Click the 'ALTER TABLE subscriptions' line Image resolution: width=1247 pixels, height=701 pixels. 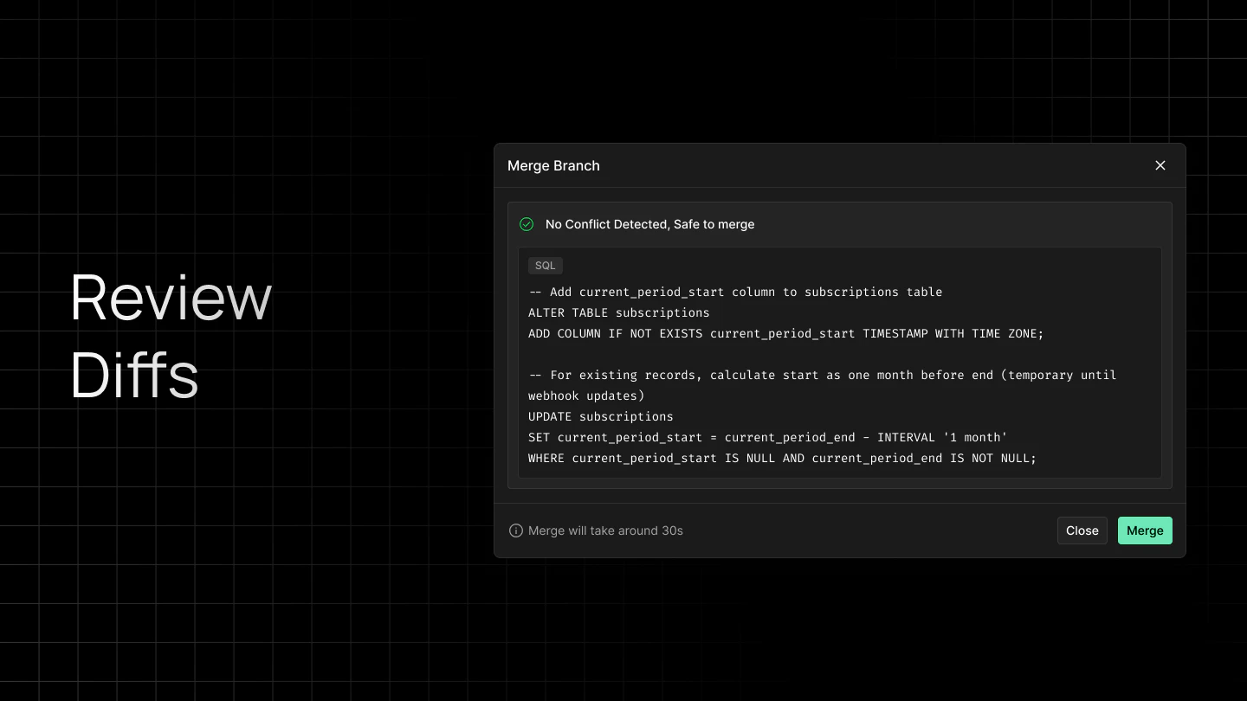[x=619, y=312]
